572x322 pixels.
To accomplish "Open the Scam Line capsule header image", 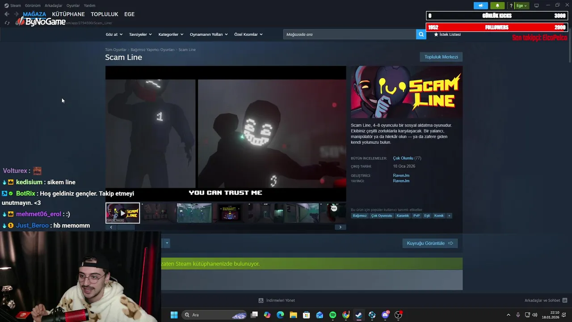I will point(406,92).
